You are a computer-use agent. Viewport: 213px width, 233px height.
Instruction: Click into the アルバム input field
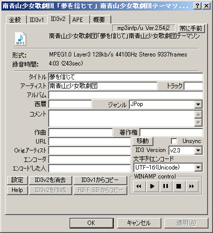point(126,95)
